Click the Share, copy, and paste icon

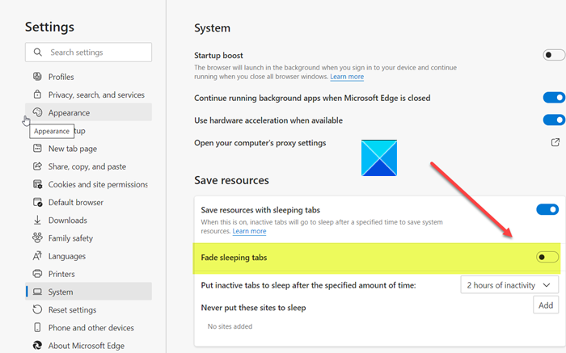pos(37,166)
